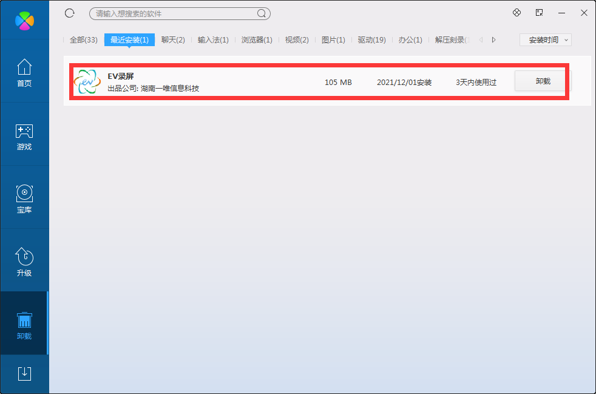
Task: Refresh the software list
Action: click(69, 13)
